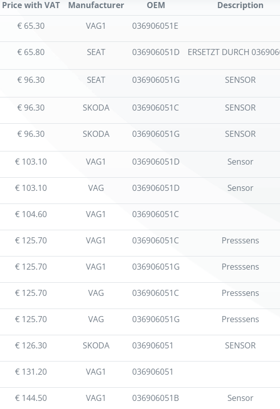Open the VAG1 036906051G Presssens OEM number

coord(156,267)
